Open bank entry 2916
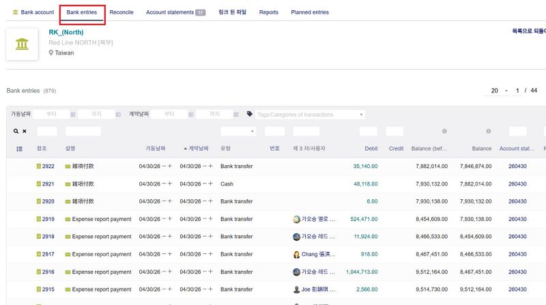 coord(48,272)
